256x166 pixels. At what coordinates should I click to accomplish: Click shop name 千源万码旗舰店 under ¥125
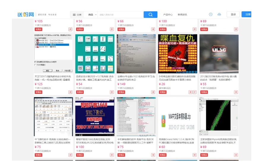[x=43, y=88]
